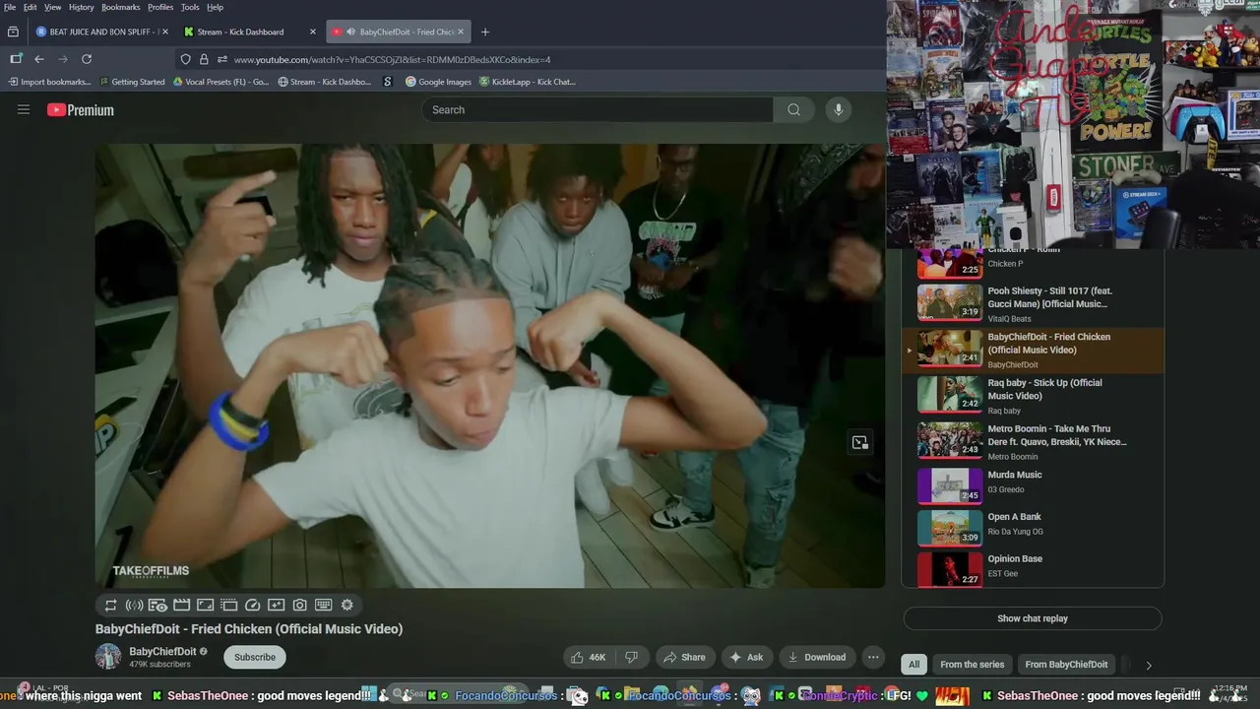Open tracking protection shield icon
The height and width of the screenshot is (709, 1260).
(x=185, y=59)
